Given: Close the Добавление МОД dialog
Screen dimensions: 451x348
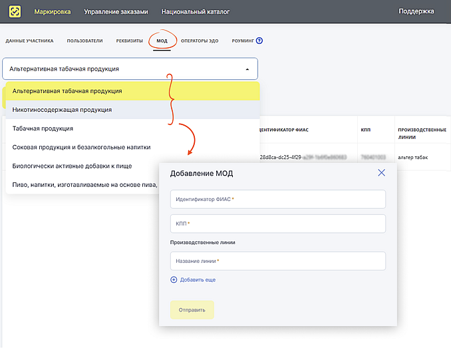Looking at the screenshot, I should click(381, 173).
